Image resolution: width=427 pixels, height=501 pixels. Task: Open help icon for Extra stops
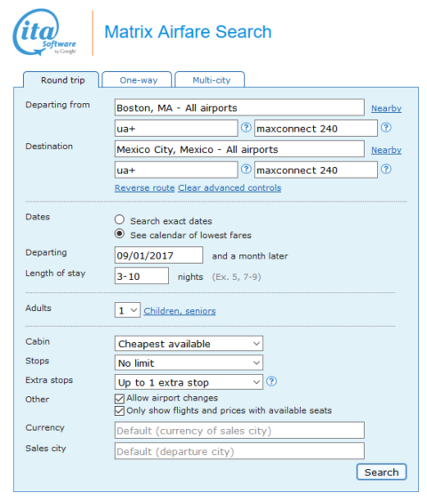[271, 381]
